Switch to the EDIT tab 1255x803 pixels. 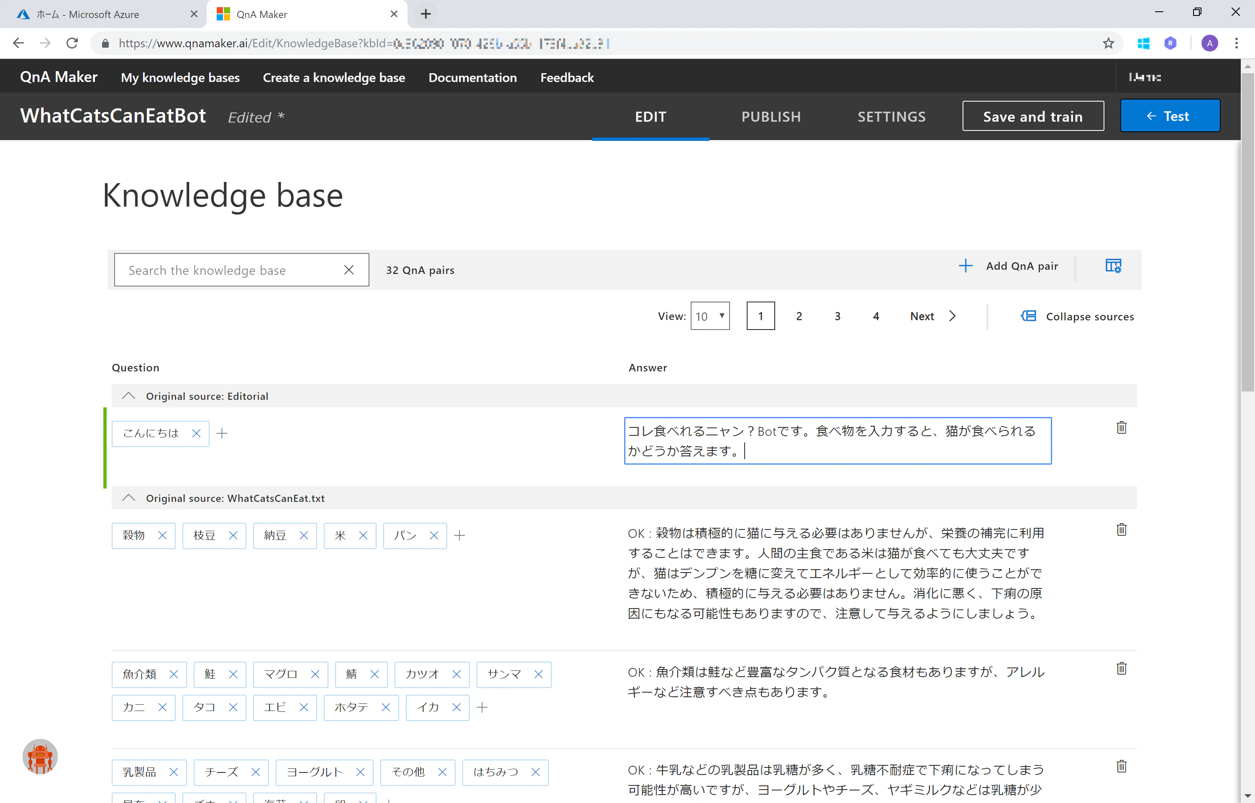(651, 116)
